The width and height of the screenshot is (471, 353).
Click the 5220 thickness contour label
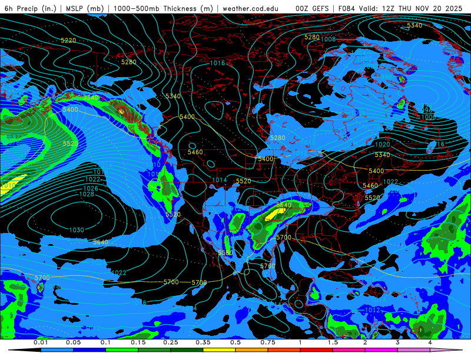point(68,40)
